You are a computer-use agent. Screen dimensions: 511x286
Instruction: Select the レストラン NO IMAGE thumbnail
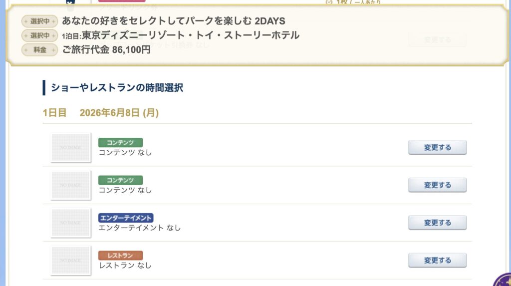(70, 260)
